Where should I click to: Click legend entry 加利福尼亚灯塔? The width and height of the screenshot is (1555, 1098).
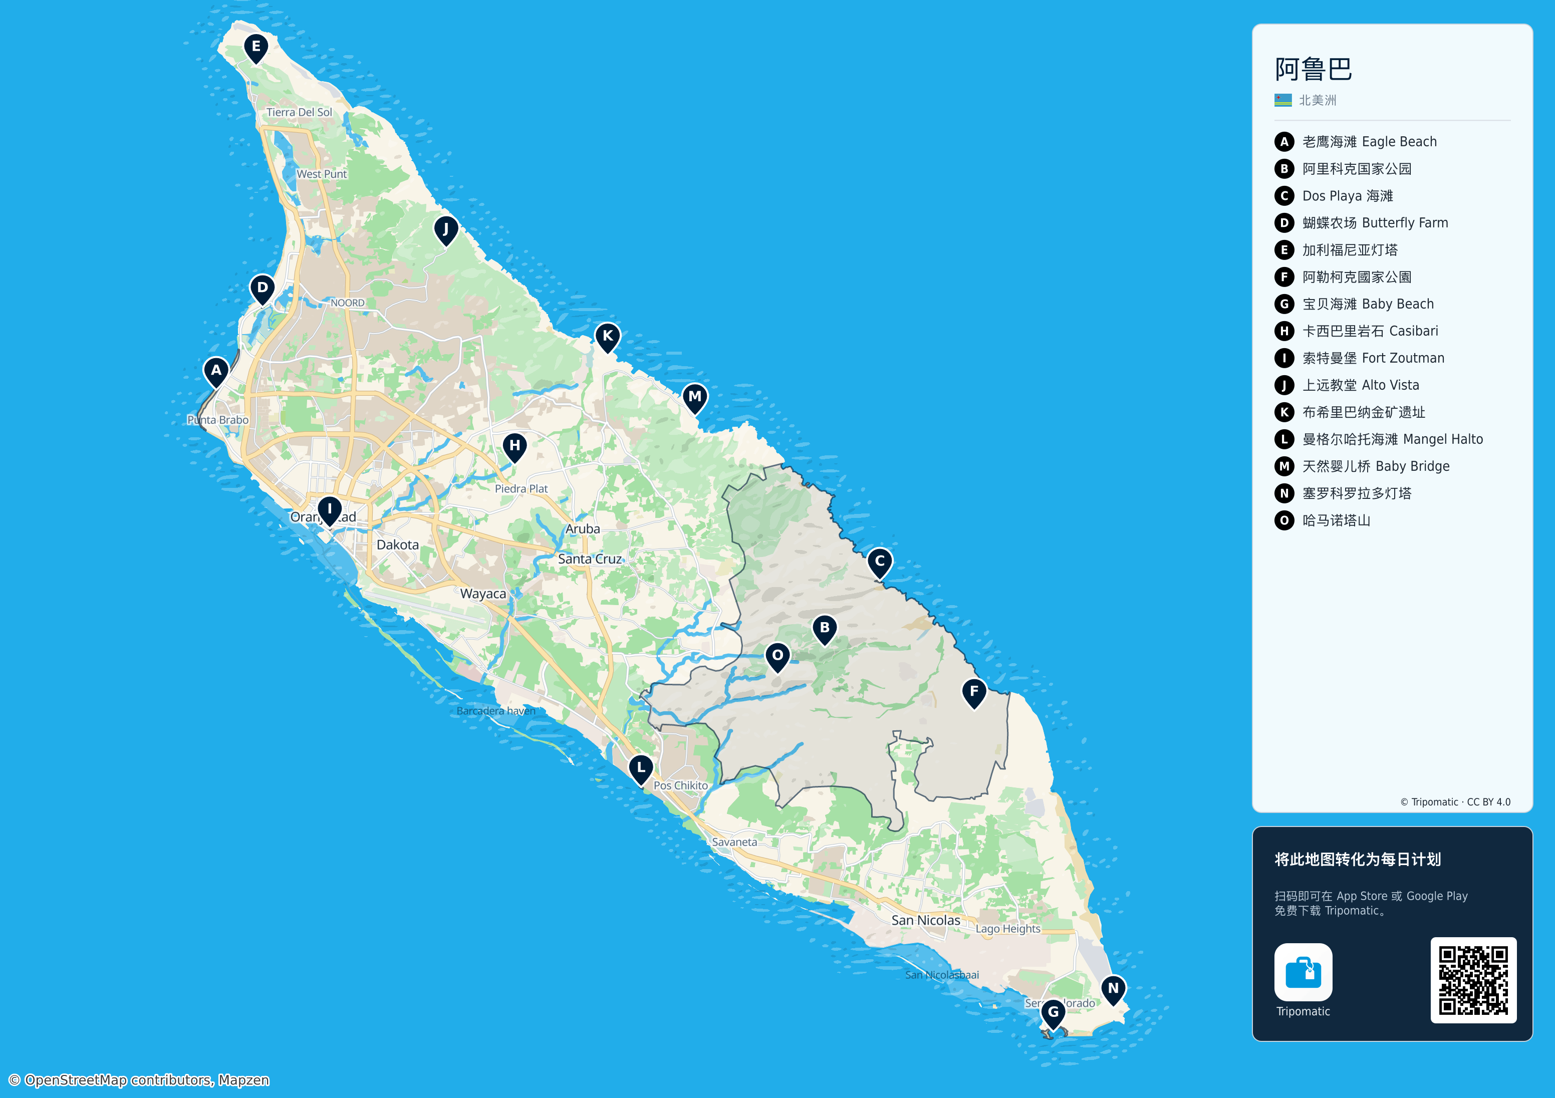coord(1336,250)
